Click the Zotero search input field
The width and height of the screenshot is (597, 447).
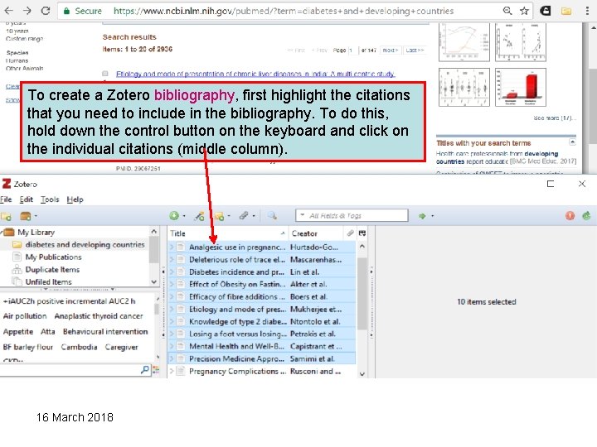tap(352, 215)
